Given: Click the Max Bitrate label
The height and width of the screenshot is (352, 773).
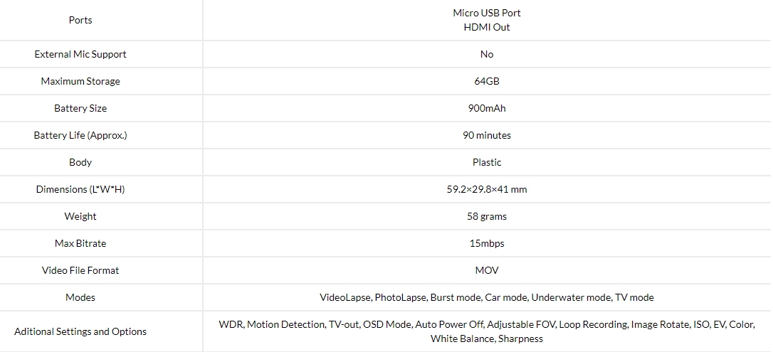Looking at the screenshot, I should 80,243.
